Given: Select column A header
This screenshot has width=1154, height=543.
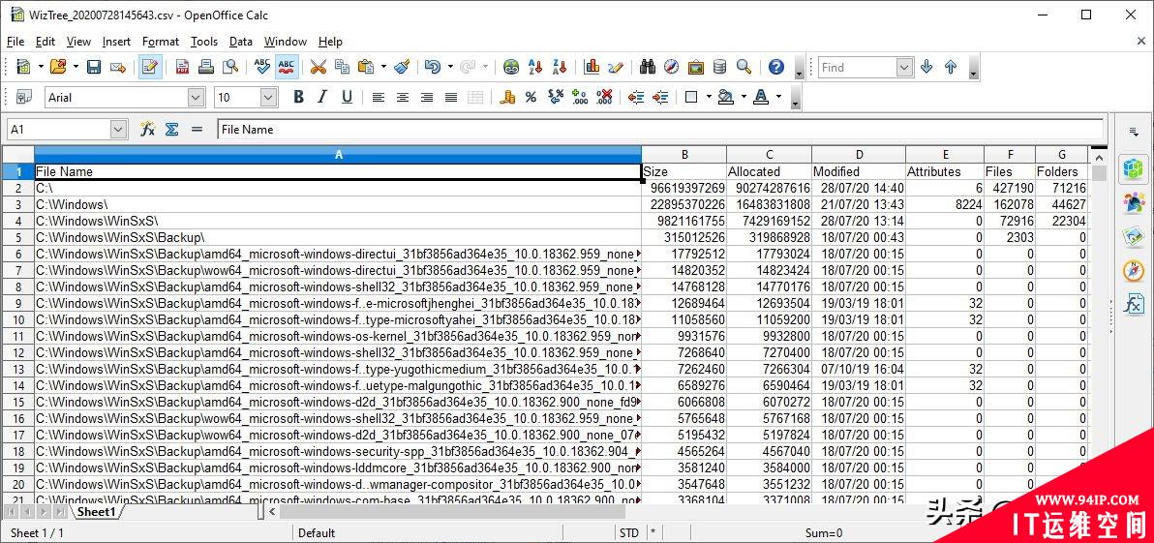Looking at the screenshot, I should coord(338,155).
